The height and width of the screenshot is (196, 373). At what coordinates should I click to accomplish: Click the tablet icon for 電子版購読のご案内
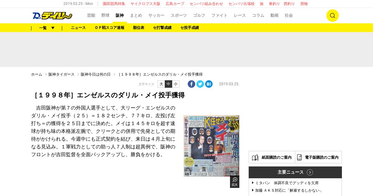(299, 157)
